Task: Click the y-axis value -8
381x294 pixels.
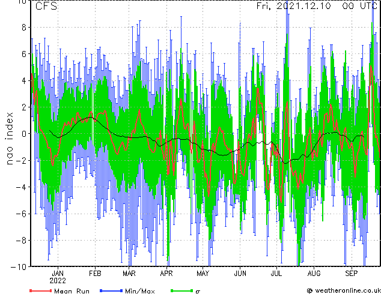Action: pyautogui.click(x=21, y=241)
